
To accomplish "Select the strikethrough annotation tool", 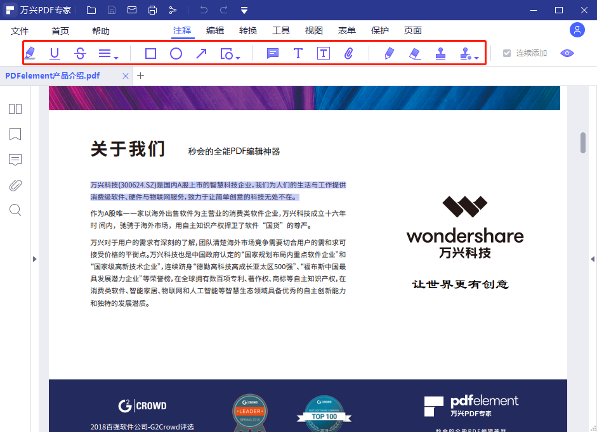I will pos(79,54).
